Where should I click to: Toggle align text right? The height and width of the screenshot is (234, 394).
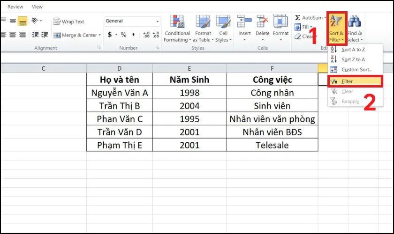23,35
